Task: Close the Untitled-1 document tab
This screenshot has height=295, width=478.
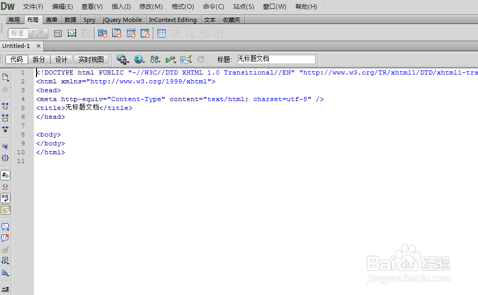Action: (39, 46)
